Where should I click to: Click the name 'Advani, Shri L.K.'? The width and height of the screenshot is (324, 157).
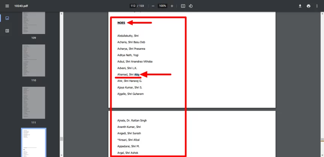click(x=127, y=68)
